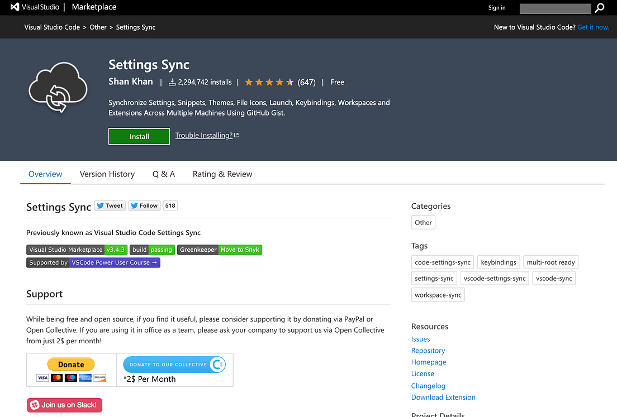Click the Sign in link
The image size is (617, 417).
pyautogui.click(x=497, y=8)
